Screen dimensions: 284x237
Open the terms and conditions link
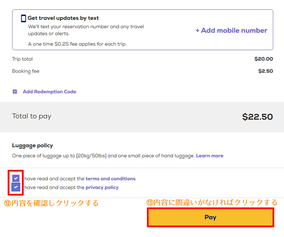click(x=110, y=179)
